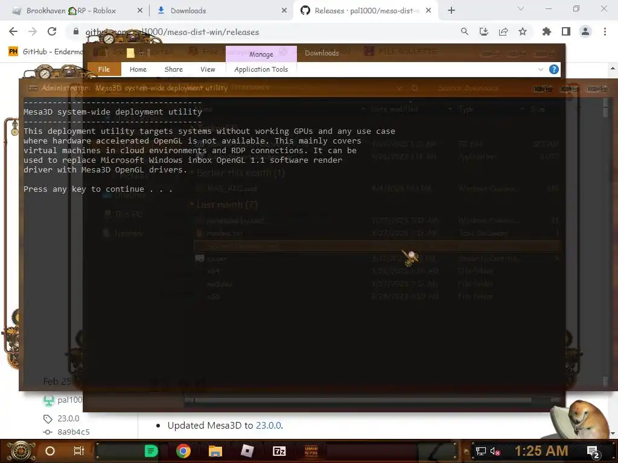Screen dimensions: 618x463
Task: Open the 23.0.0 tag link in sidebar
Action: (x=68, y=418)
